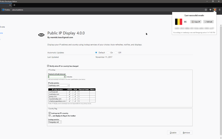Click the Refresh button in popup
The height and width of the screenshot is (139, 222).
tap(208, 22)
